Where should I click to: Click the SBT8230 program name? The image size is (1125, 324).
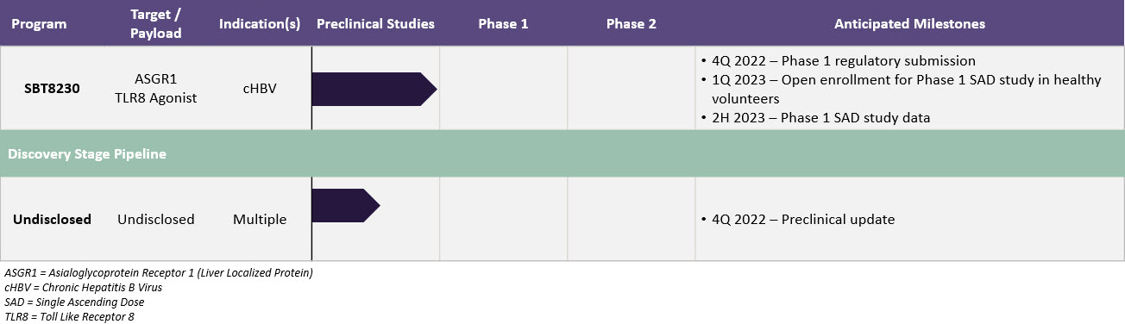[x=52, y=88]
